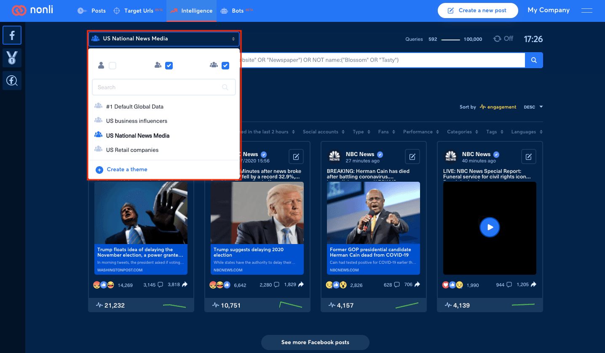Uncheck the two-person group filter checkbox
This screenshot has width=605, height=353.
tap(169, 66)
